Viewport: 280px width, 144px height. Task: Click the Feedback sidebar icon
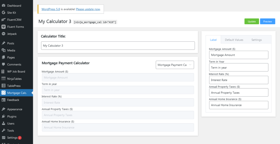pos(3,100)
